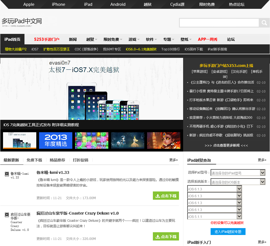The image size is (270, 246).
Task: Expand the 游戏 main menu dropdown
Action: pos(134,39)
